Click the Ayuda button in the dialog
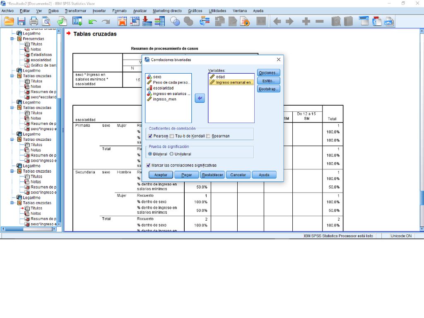The image size is (424, 318). tap(264, 175)
